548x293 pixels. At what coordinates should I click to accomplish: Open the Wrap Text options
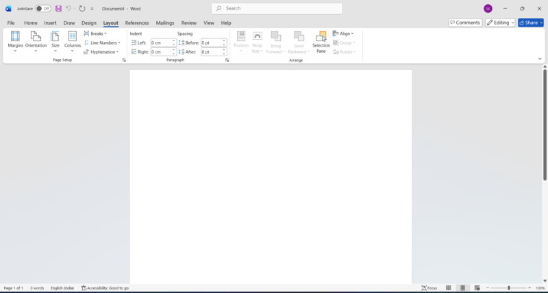(258, 42)
